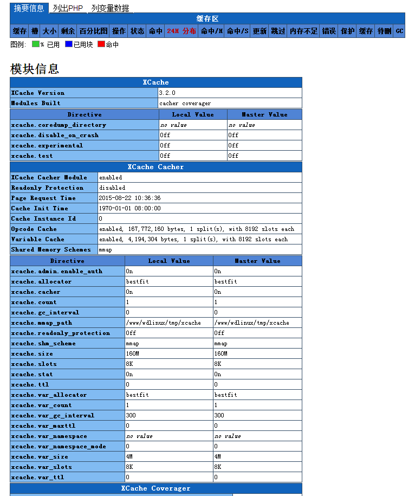
Task: Click the blue 已用块 legend swatch
Action: [x=69, y=44]
